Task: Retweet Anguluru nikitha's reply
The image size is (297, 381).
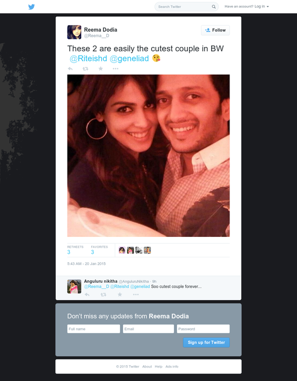Action: (x=103, y=295)
